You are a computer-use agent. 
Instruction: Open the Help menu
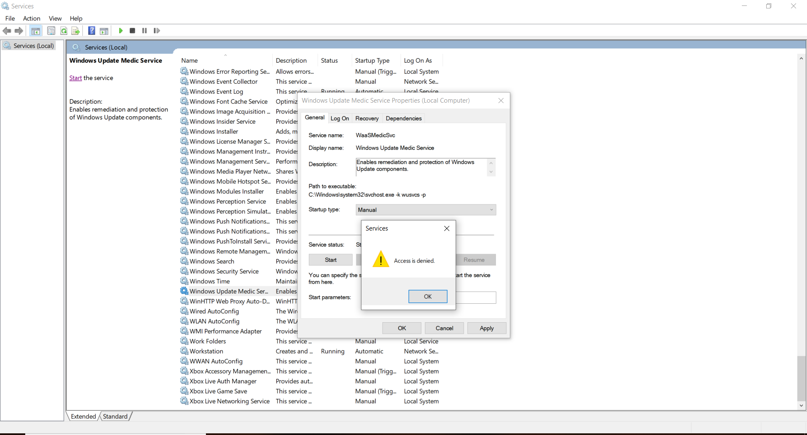point(76,19)
